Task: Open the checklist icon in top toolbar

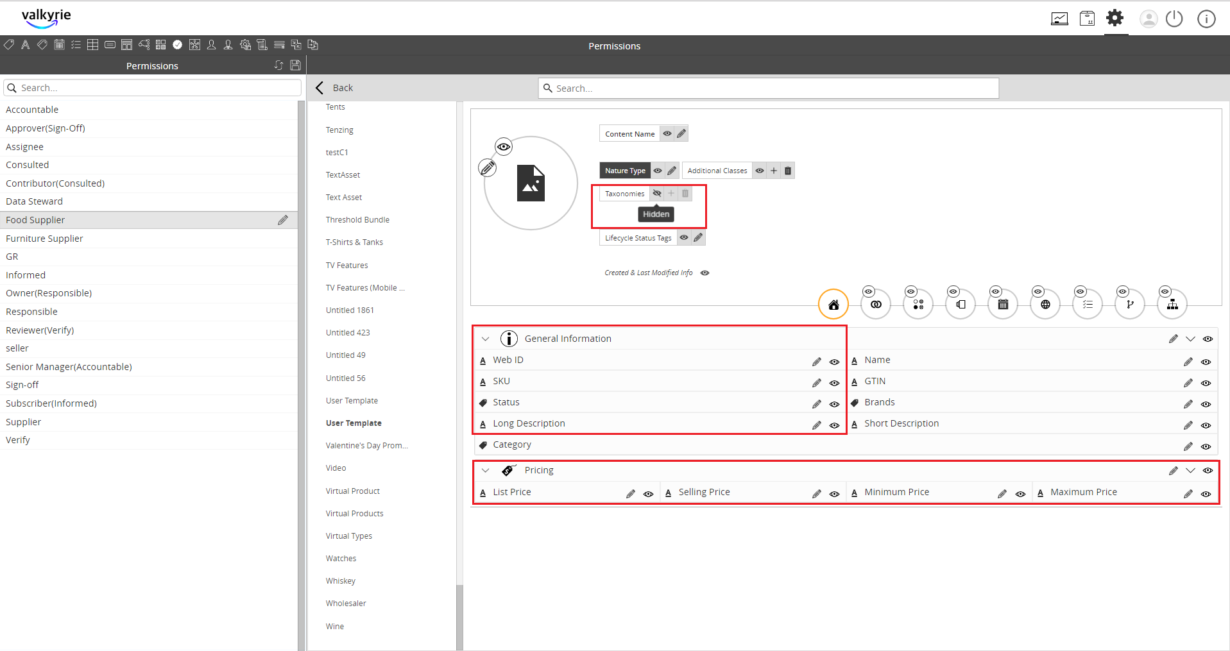Action: point(76,45)
